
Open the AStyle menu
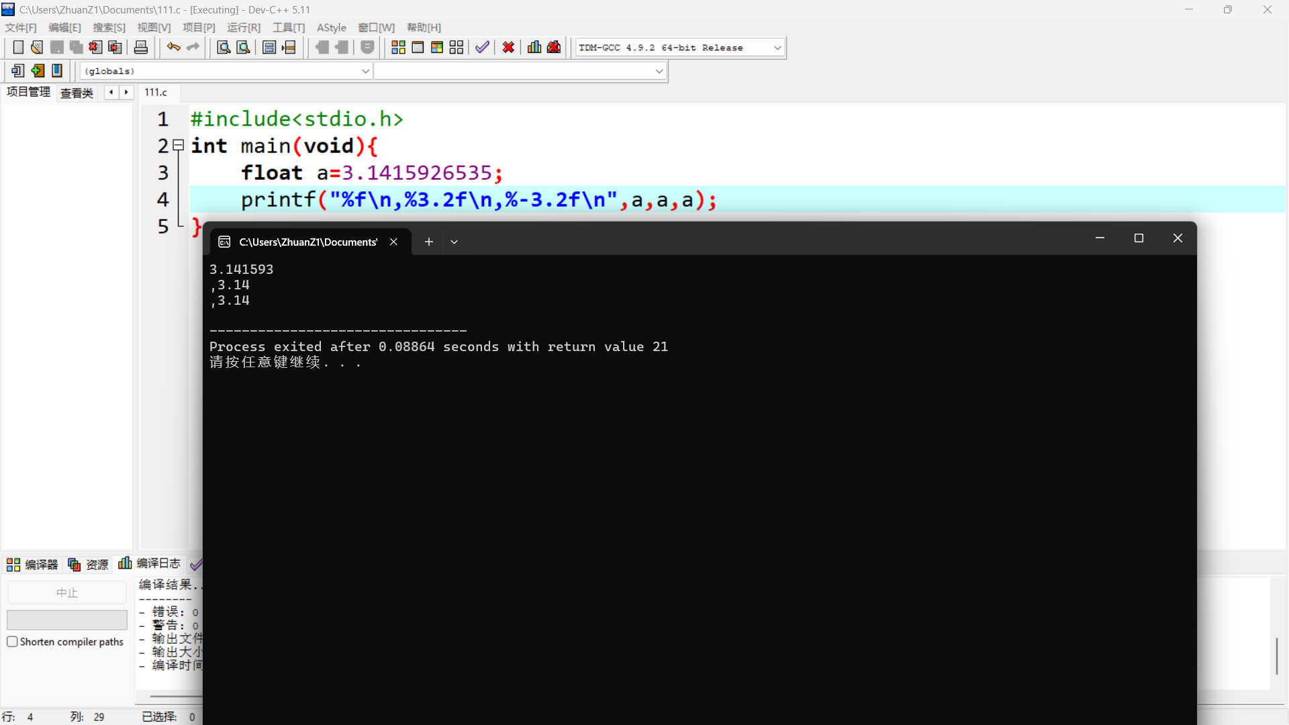click(331, 28)
